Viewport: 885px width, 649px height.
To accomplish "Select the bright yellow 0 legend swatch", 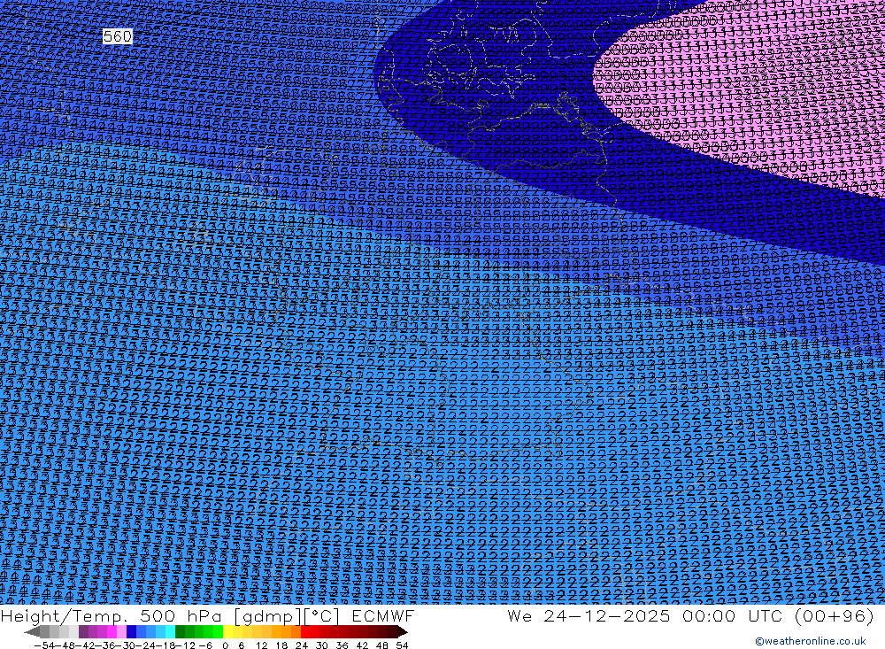I will click(227, 631).
